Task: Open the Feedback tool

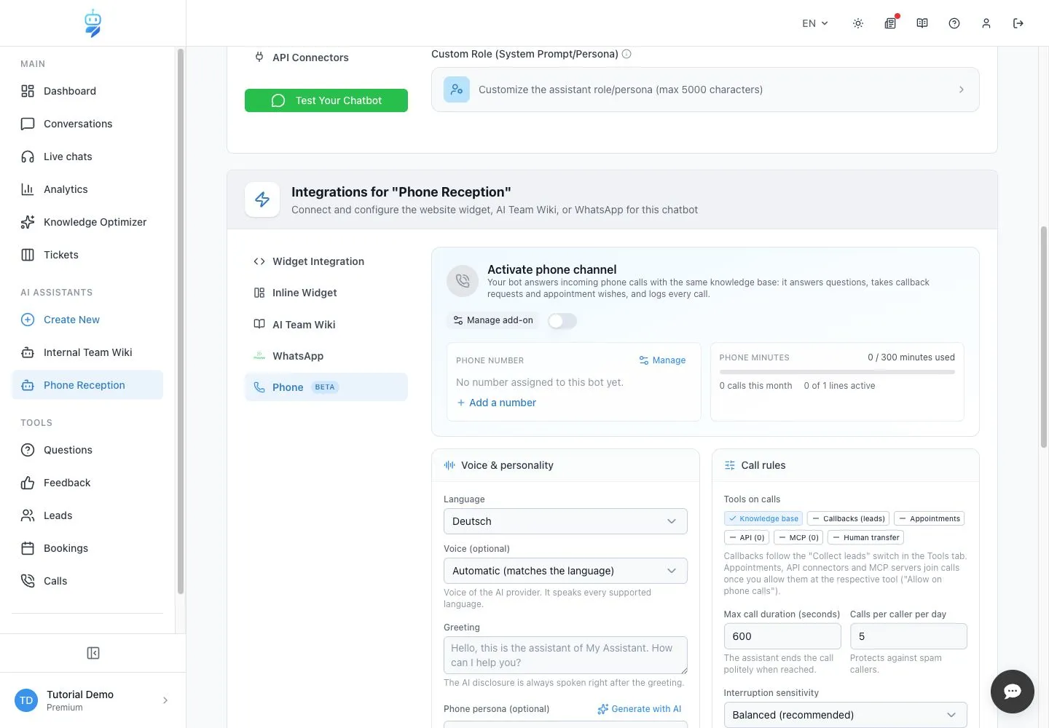Action: pos(87,483)
